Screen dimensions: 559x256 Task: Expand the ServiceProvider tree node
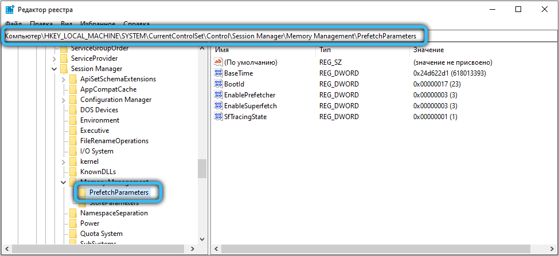click(54, 58)
